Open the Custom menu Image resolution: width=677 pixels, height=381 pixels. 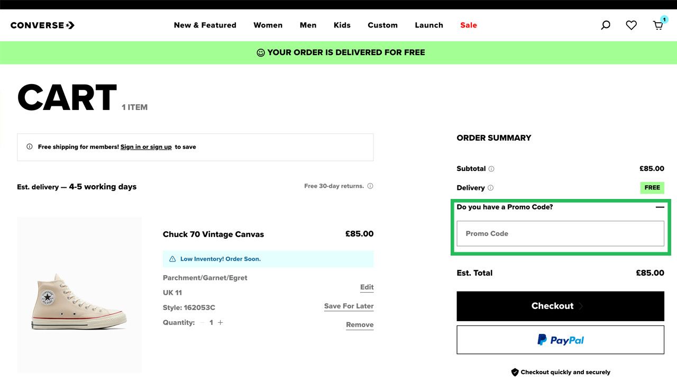[383, 25]
